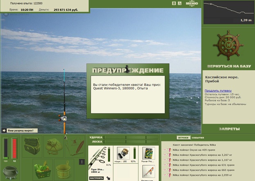Image resolution: width=255 pixels, height=181 pixels.
Task: Switch to the ИГРОКИ tab
Action: (183, 138)
